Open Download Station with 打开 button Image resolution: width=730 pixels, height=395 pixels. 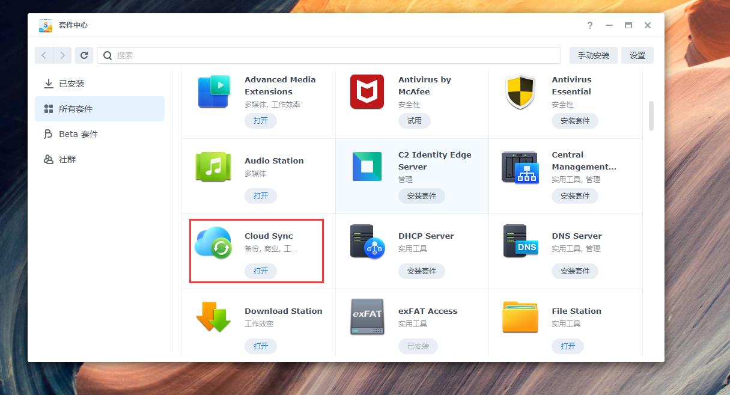261,346
